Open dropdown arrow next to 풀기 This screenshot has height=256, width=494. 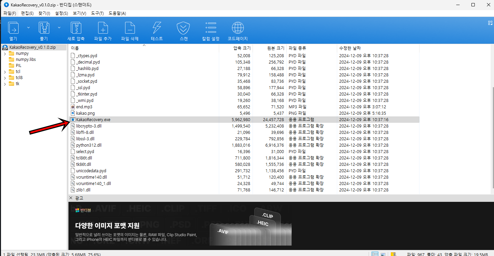pos(59,28)
